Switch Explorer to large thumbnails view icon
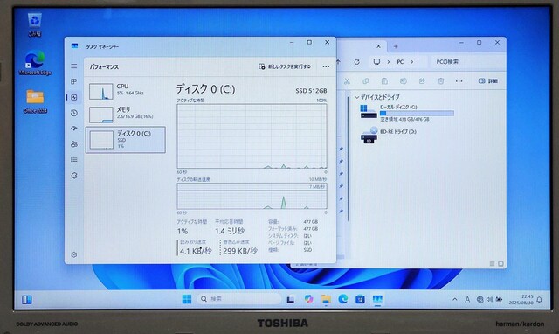The height and width of the screenshot is (334, 559). (x=500, y=264)
